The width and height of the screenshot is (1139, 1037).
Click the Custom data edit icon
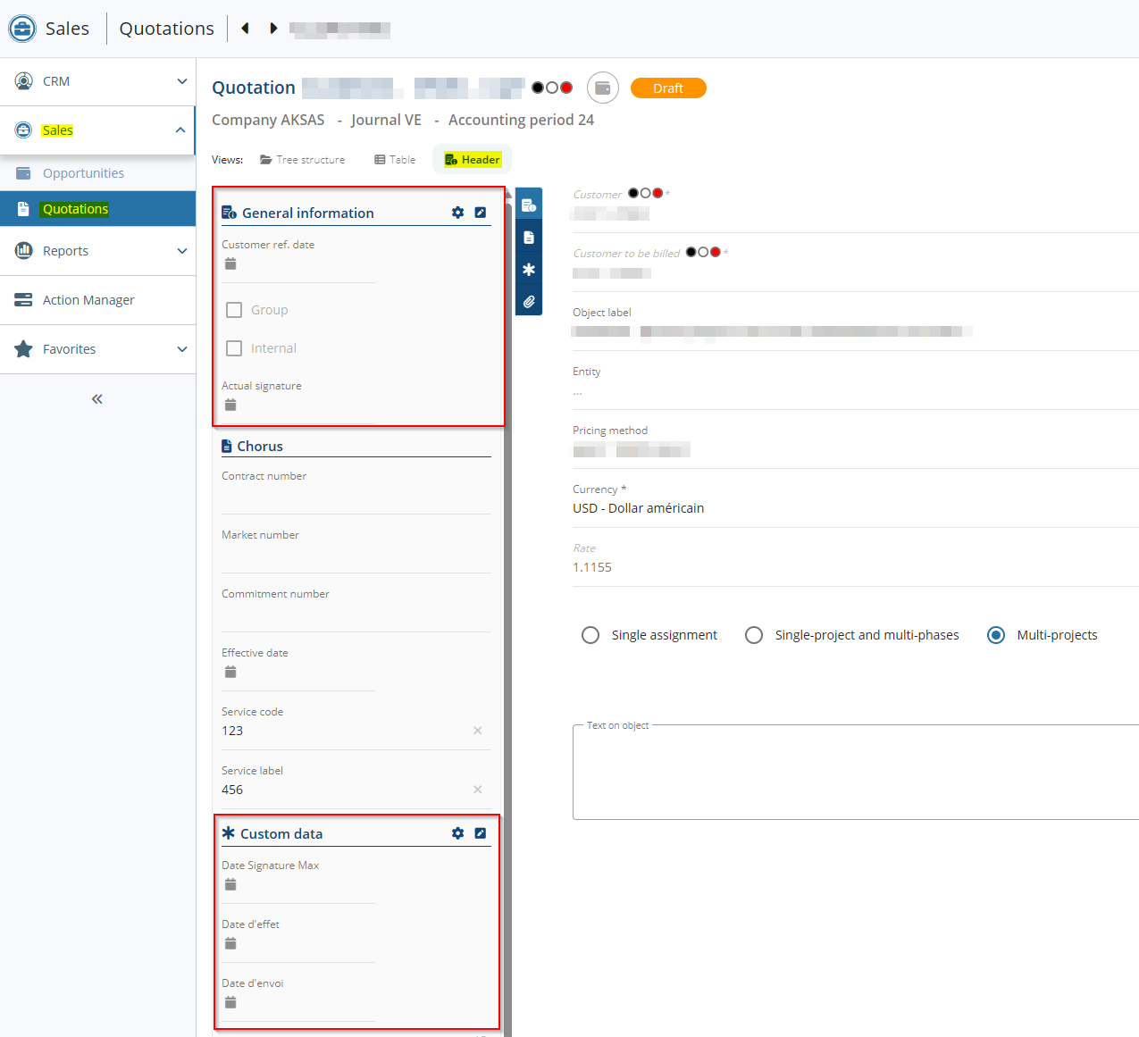(480, 833)
